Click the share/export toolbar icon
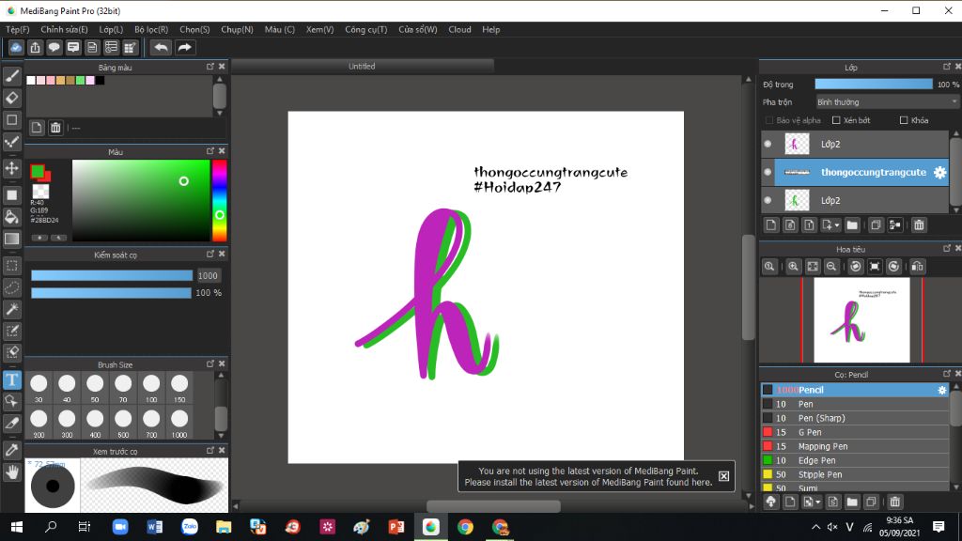The image size is (962, 541). [x=35, y=47]
